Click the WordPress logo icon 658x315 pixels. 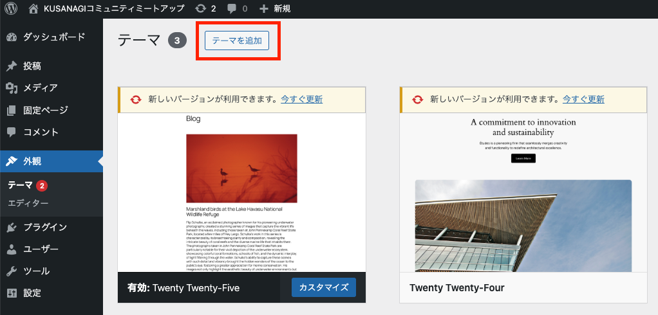[13, 9]
